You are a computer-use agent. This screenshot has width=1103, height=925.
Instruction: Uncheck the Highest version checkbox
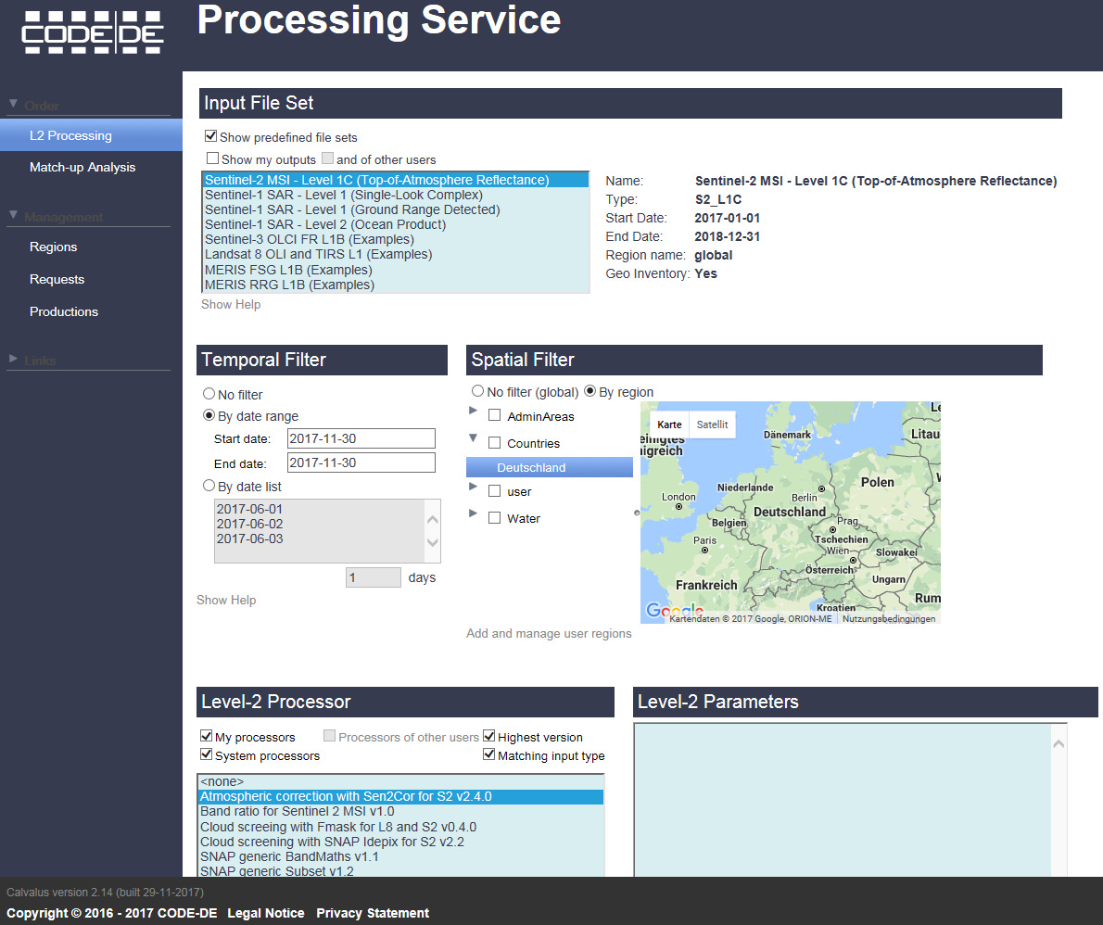click(489, 737)
